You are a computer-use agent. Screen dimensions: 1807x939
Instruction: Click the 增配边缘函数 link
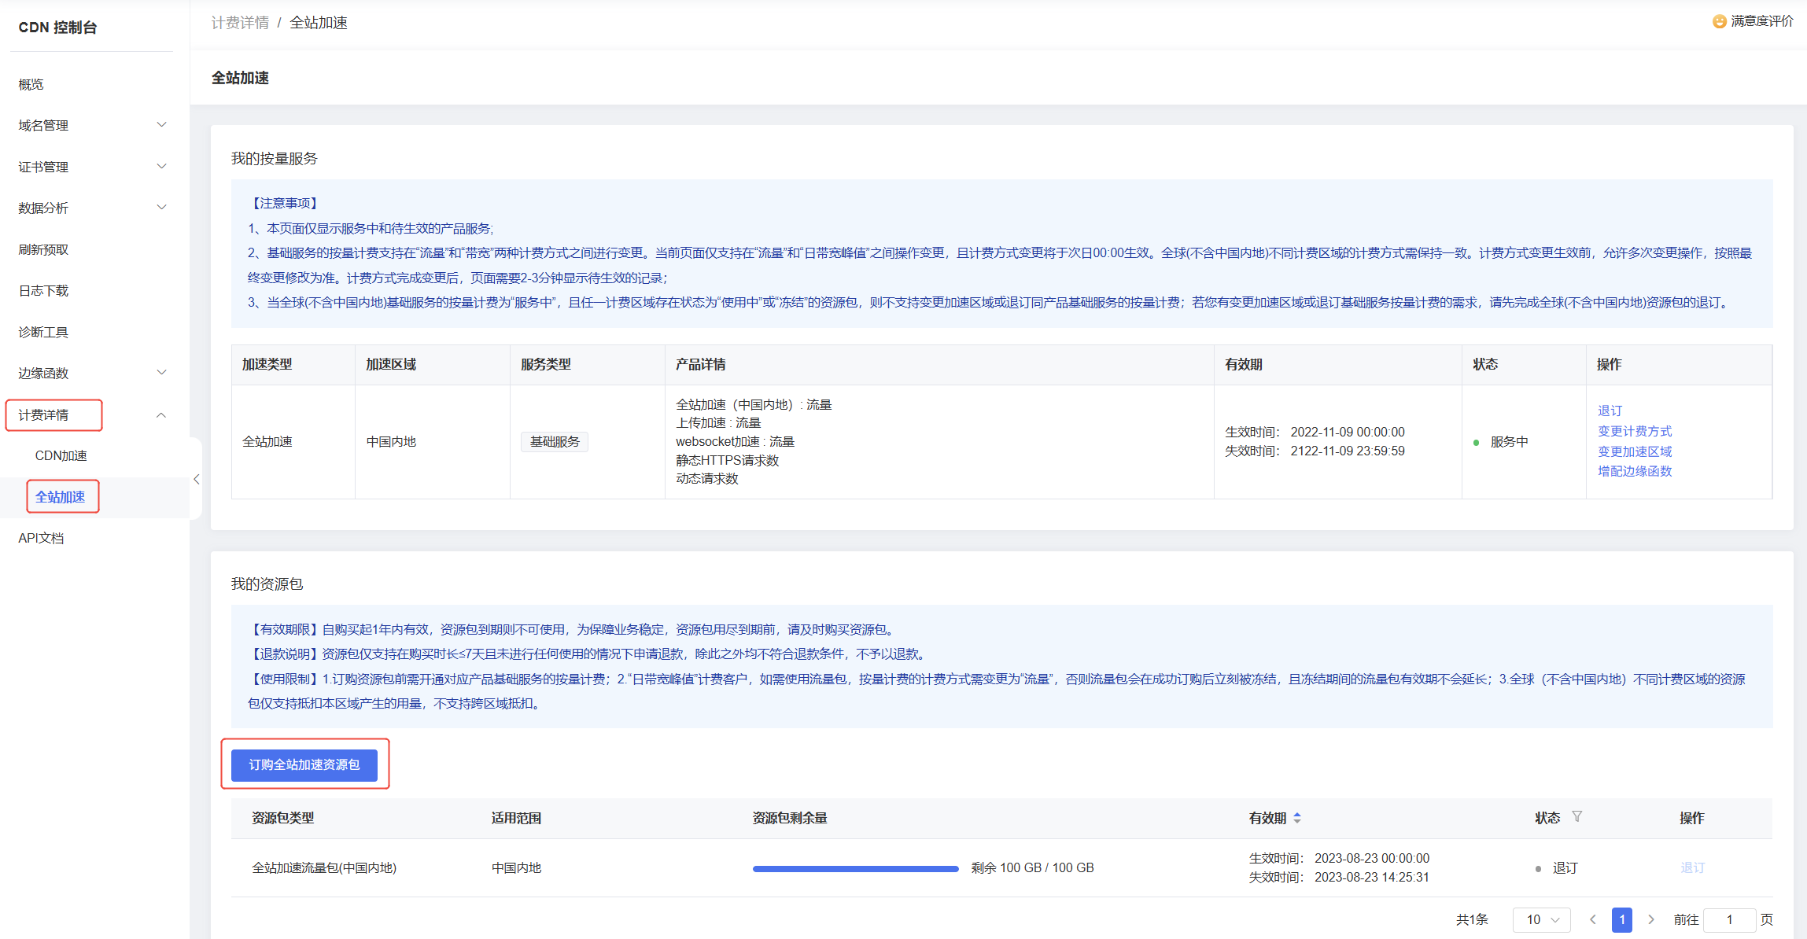click(x=1634, y=471)
